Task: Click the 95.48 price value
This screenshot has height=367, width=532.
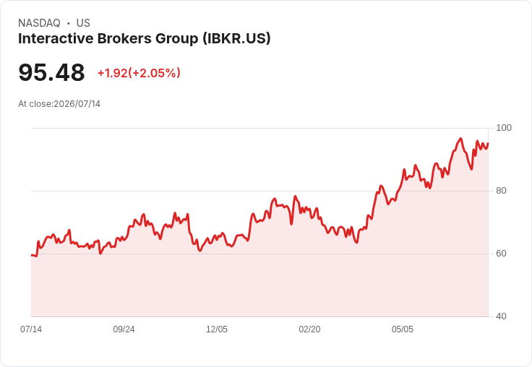Action: (x=51, y=72)
